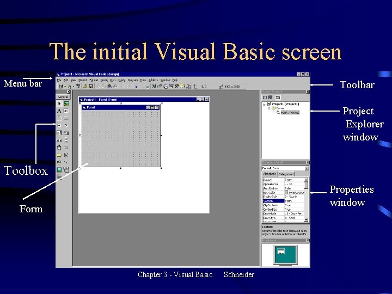
Task: Click the Project Explorer toolbar icon
Action: tap(154, 87)
